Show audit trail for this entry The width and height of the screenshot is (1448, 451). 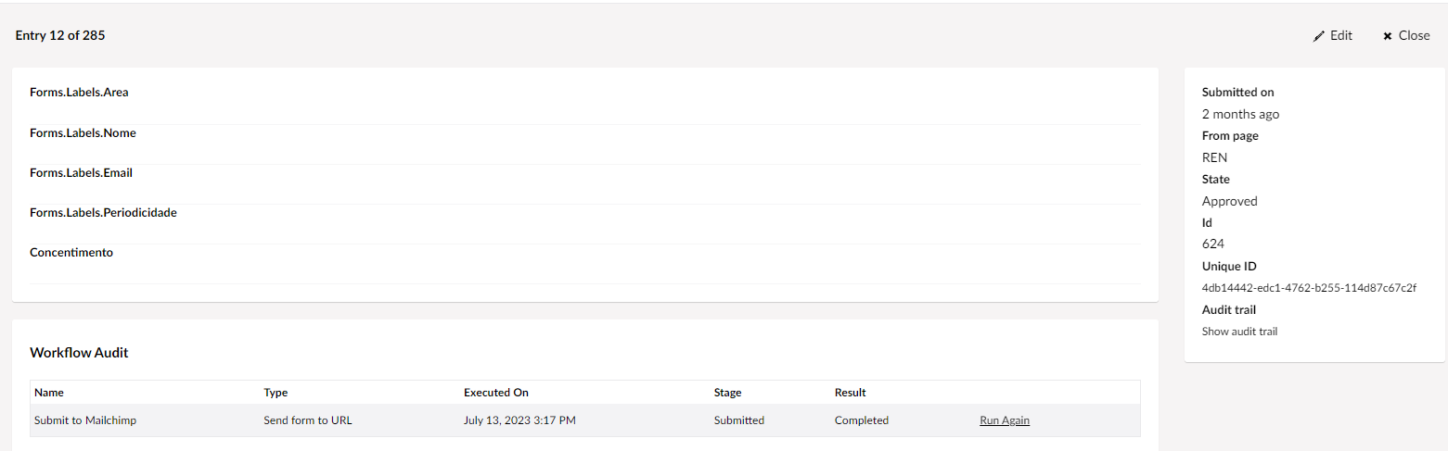click(1239, 332)
